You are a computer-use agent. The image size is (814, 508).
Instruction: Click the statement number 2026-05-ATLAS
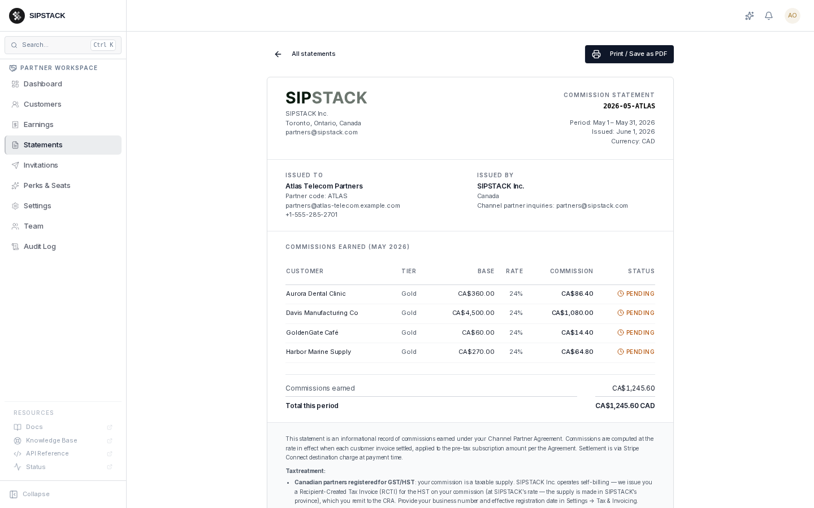coord(629,106)
